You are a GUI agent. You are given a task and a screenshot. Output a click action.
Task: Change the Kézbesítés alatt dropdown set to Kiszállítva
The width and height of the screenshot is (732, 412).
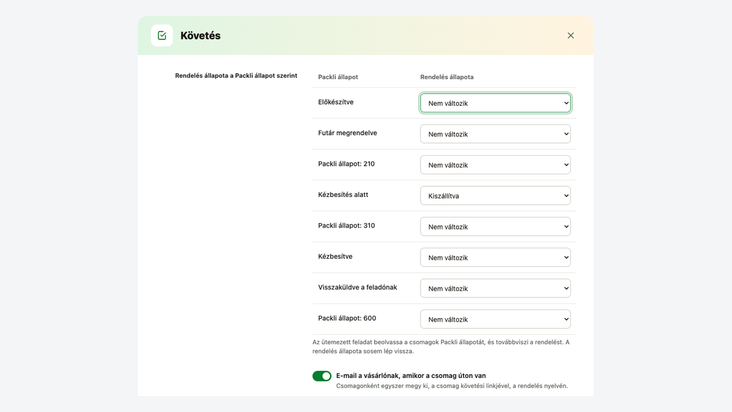coord(495,196)
